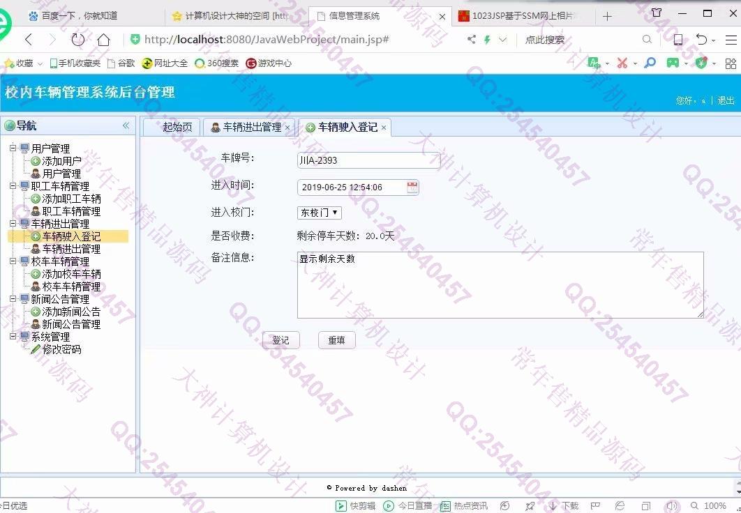Switch to the 百度一下 browser tab

(x=80, y=16)
